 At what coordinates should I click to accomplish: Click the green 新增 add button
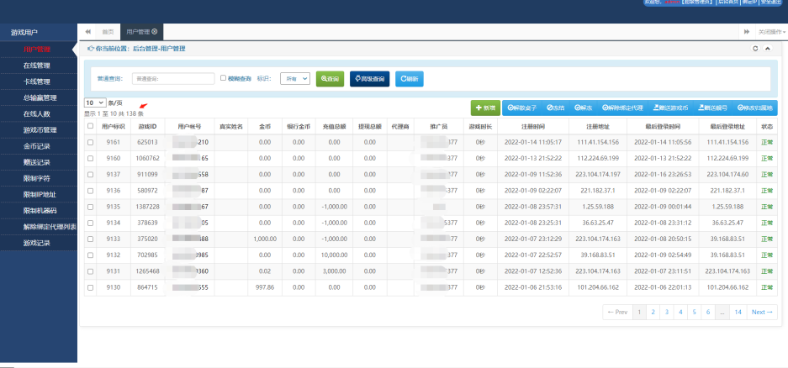coord(485,108)
